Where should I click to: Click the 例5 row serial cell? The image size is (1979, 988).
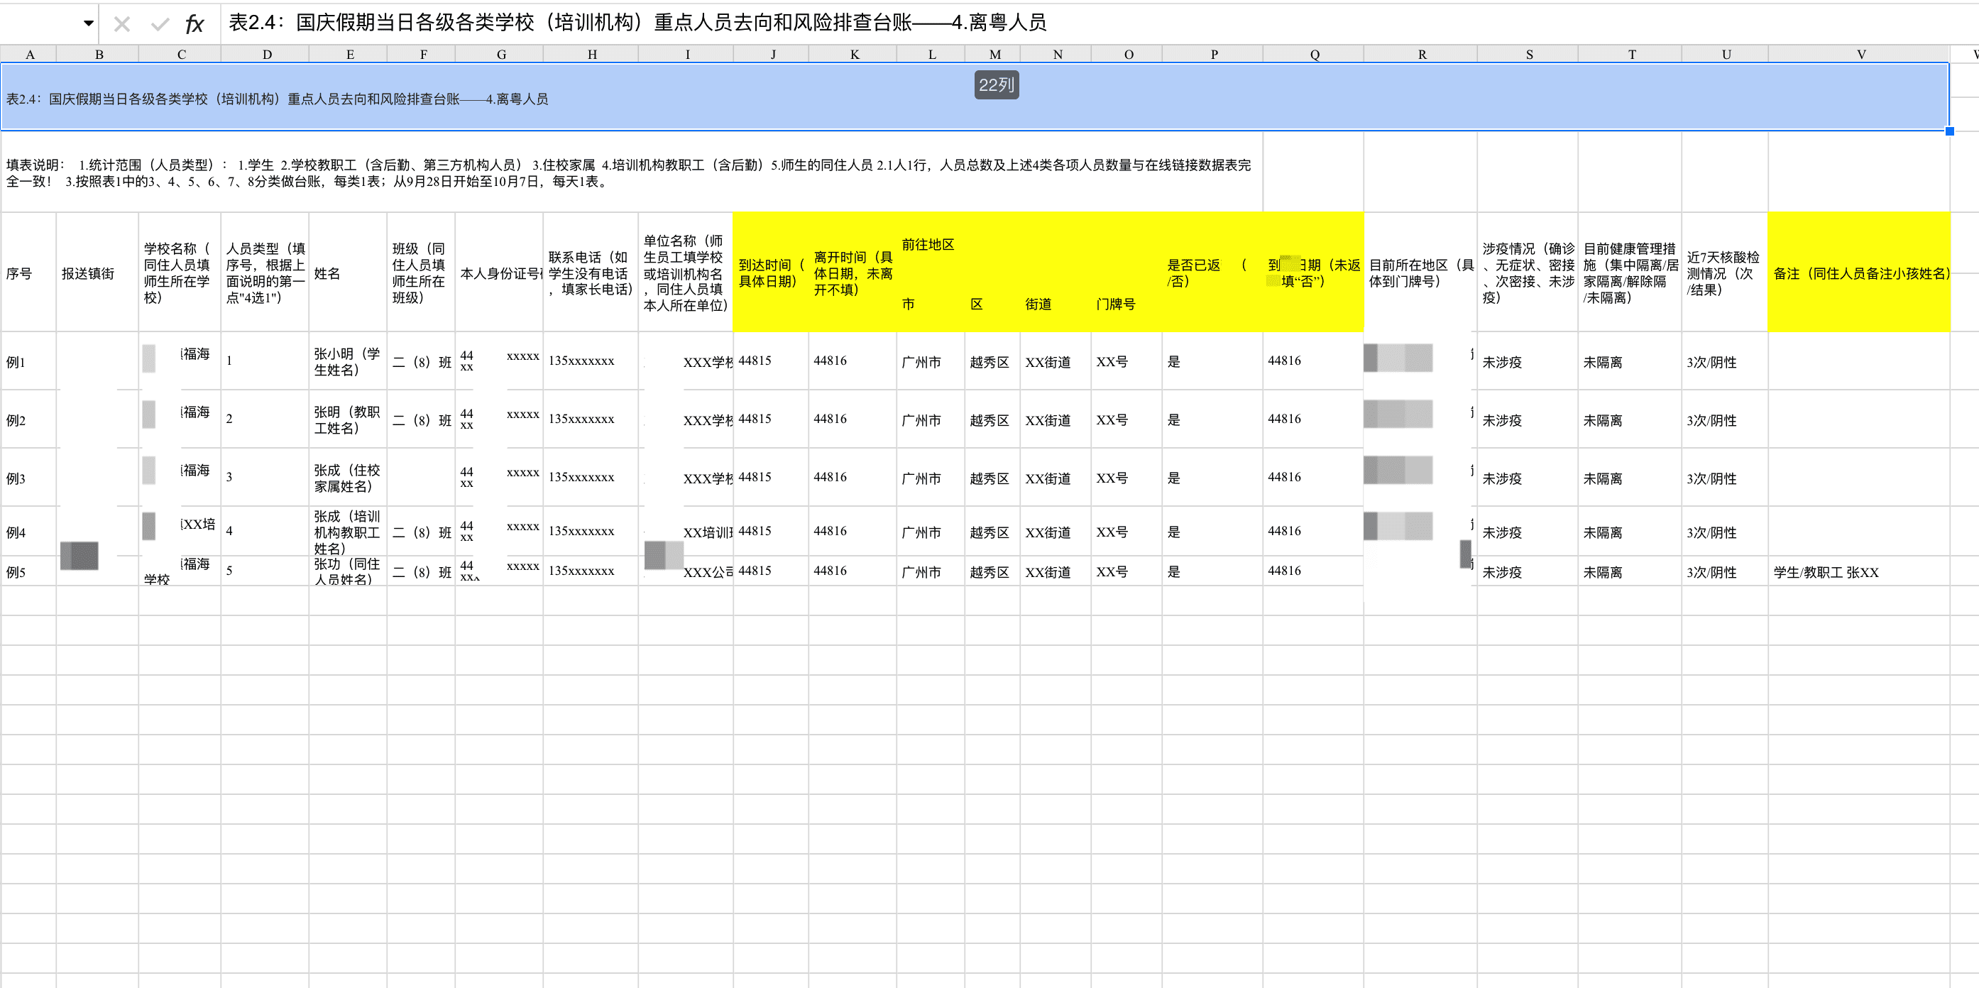28,572
